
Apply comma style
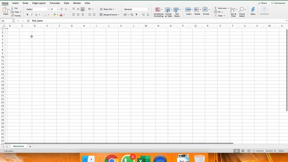[136, 15]
